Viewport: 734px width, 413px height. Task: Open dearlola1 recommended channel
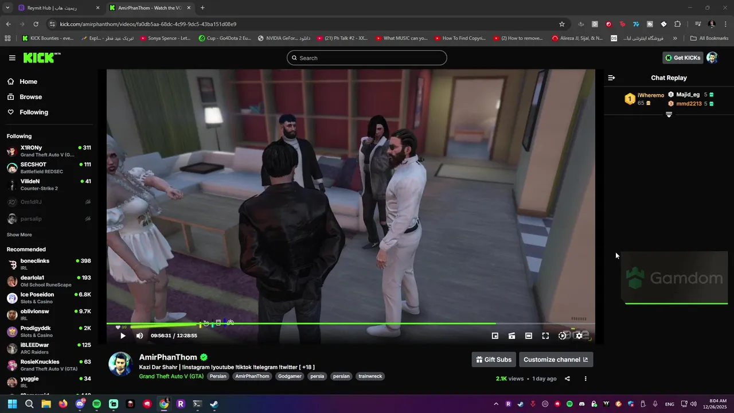49,281
